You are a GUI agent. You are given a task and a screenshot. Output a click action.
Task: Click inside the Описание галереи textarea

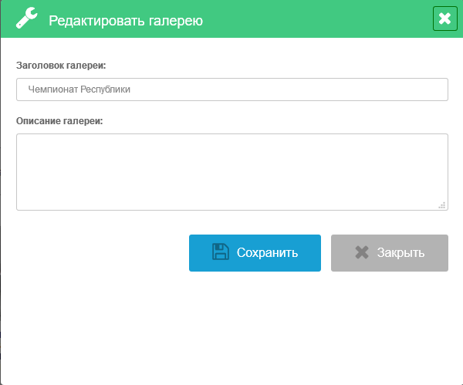[231, 171]
